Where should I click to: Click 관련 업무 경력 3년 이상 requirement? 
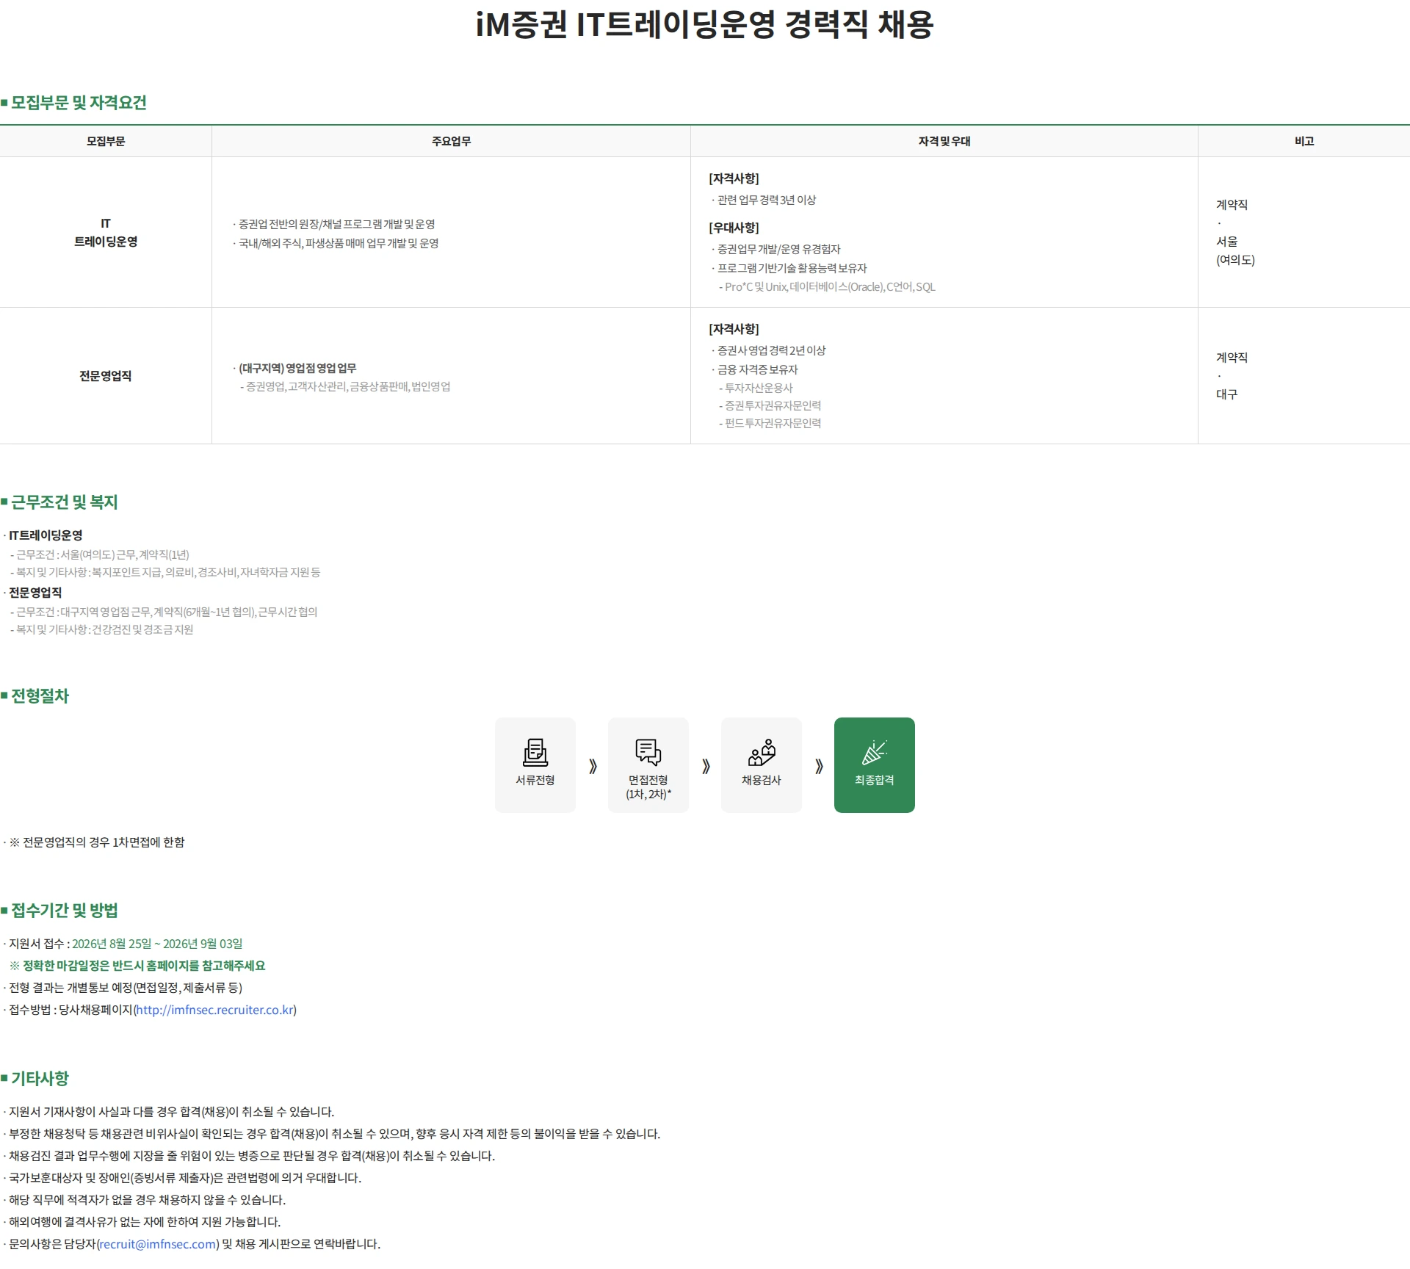pos(767,200)
